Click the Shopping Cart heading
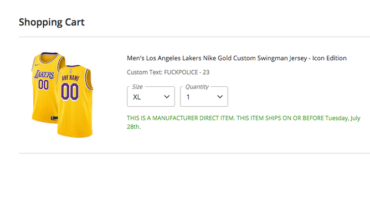Viewport: 370px width, 208px height. tap(52, 22)
